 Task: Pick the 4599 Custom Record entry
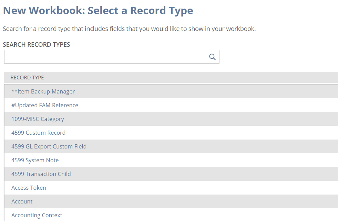point(38,133)
